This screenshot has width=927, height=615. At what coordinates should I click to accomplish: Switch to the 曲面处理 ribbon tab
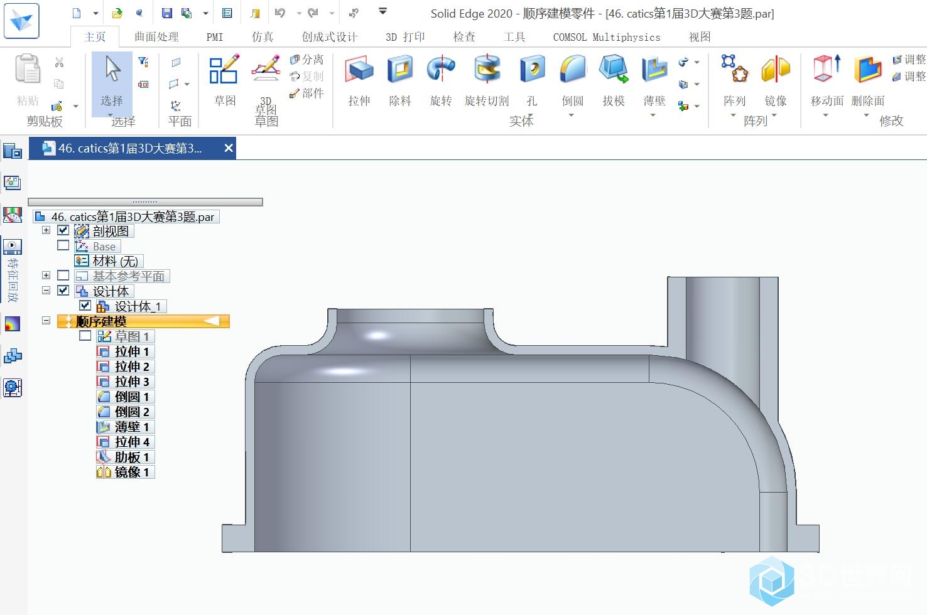pyautogui.click(x=156, y=37)
